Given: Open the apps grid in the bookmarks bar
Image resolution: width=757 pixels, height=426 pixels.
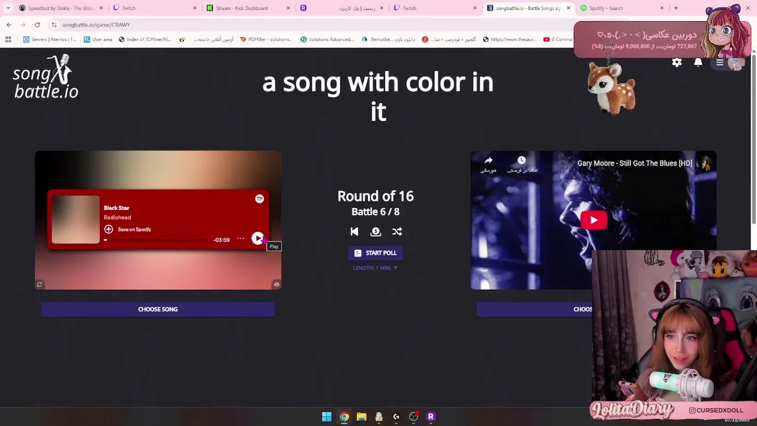Looking at the screenshot, I should (8, 40).
